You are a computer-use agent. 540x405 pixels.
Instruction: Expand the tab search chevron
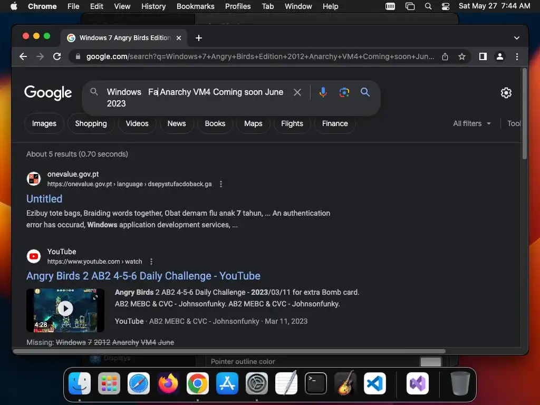[517, 38]
